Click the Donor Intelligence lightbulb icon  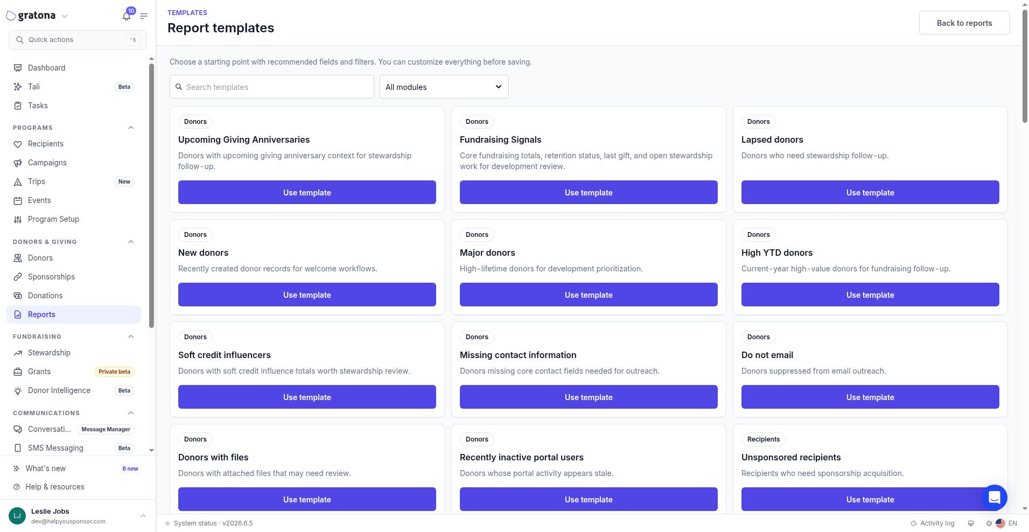coord(18,390)
